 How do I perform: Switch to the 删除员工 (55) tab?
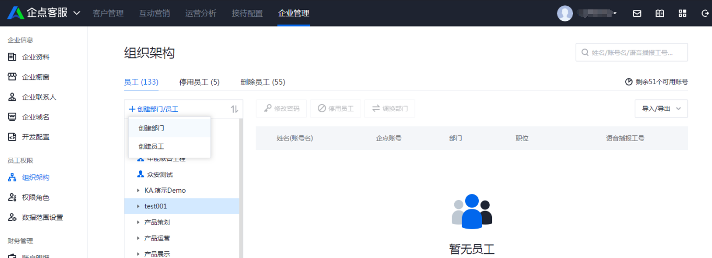tap(262, 82)
